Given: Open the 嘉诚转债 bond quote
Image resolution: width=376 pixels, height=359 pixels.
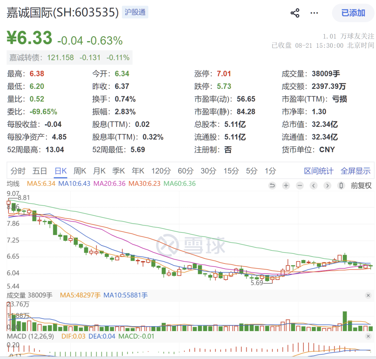Looking at the screenshot, I should [x=70, y=58].
